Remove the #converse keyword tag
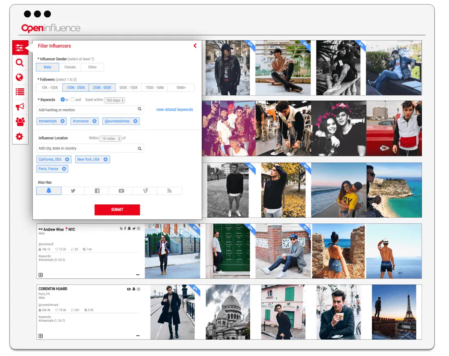The width and height of the screenshot is (449, 356). coord(94,121)
